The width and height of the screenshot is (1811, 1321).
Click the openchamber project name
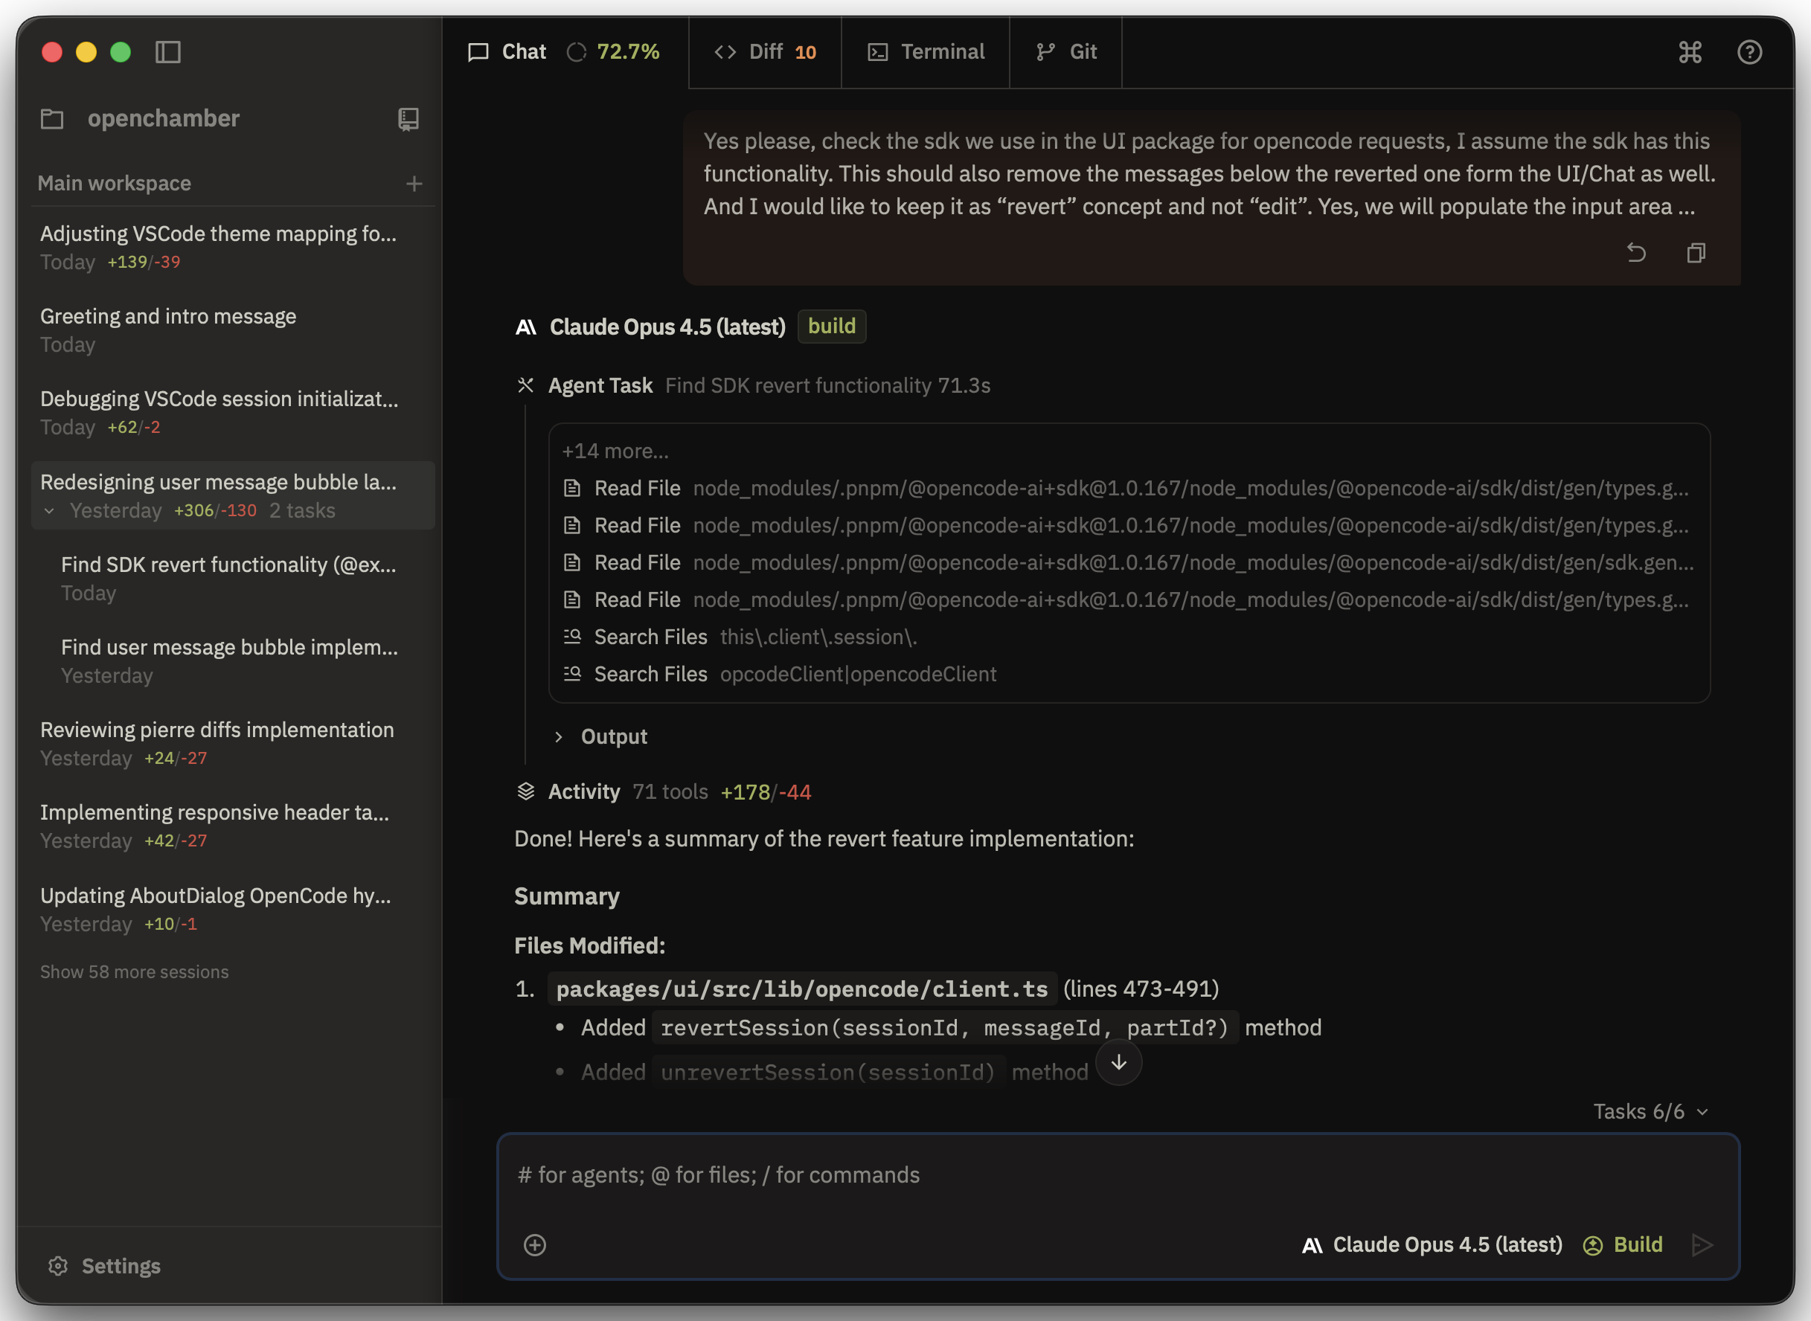click(163, 118)
